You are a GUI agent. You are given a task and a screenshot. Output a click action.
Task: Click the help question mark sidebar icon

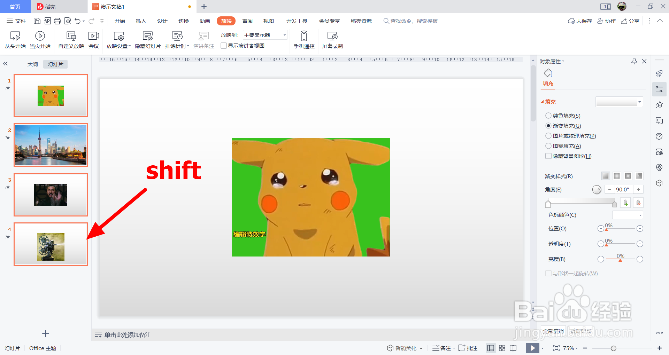point(659,136)
